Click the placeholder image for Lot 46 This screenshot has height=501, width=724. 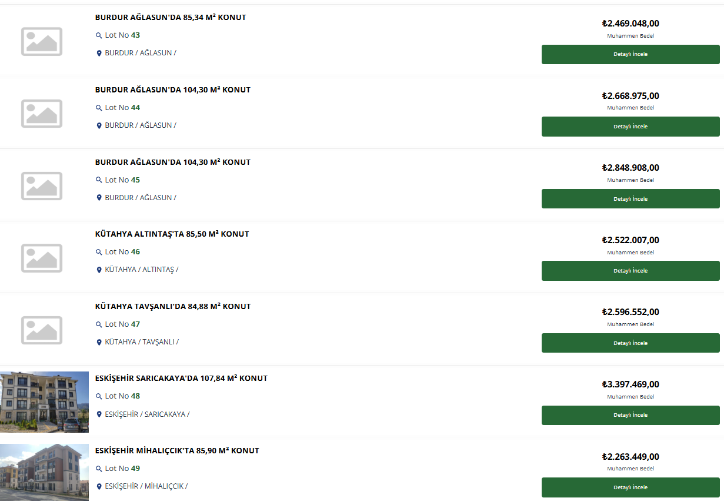click(42, 258)
